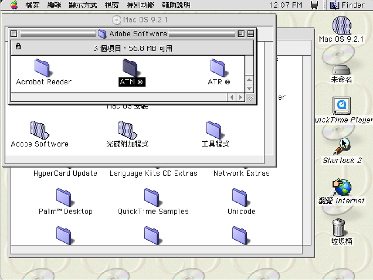Image resolution: width=373 pixels, height=280 pixels.
Task: Open the Finder application menu
Action: (347, 5)
